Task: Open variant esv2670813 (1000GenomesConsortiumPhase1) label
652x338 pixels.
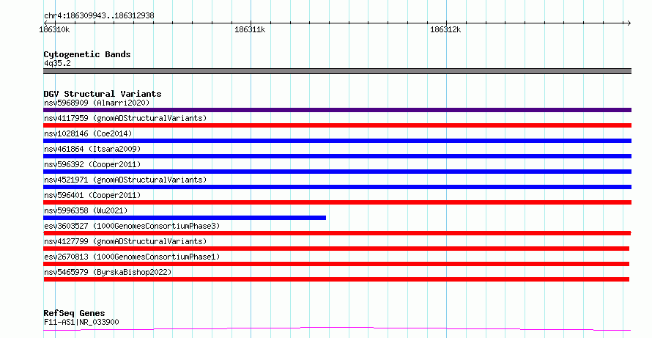Action: point(132,257)
